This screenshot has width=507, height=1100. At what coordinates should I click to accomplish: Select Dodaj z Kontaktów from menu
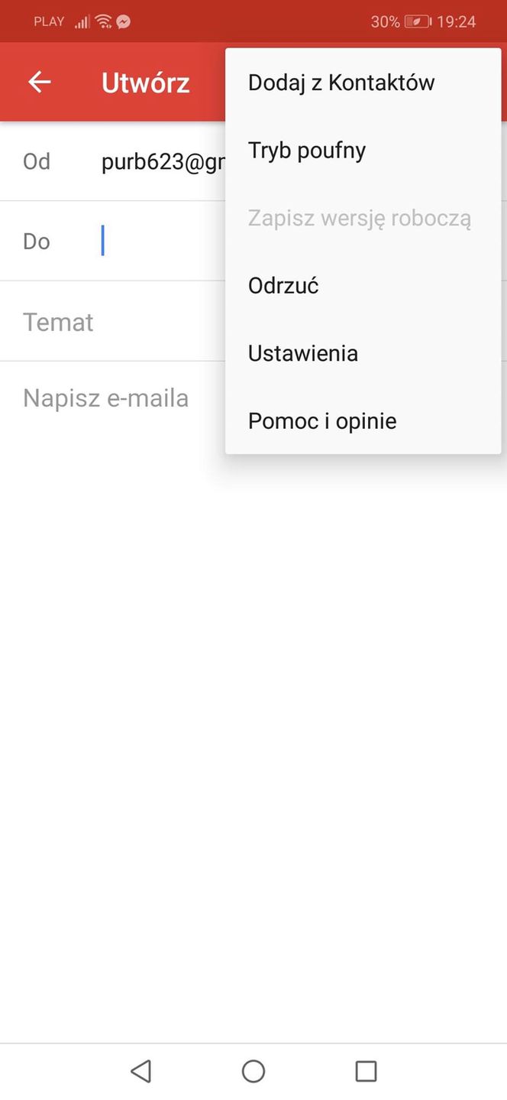341,82
